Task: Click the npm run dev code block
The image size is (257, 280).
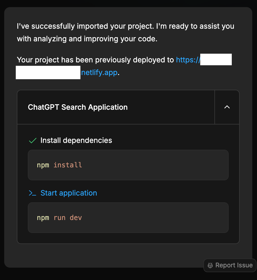Action: (128, 218)
